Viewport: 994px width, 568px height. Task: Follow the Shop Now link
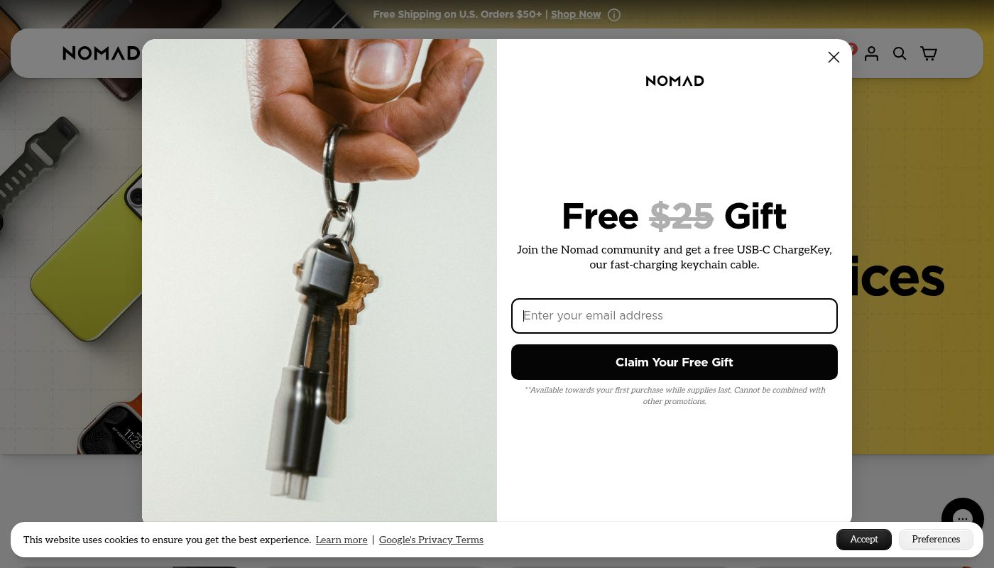pos(576,14)
